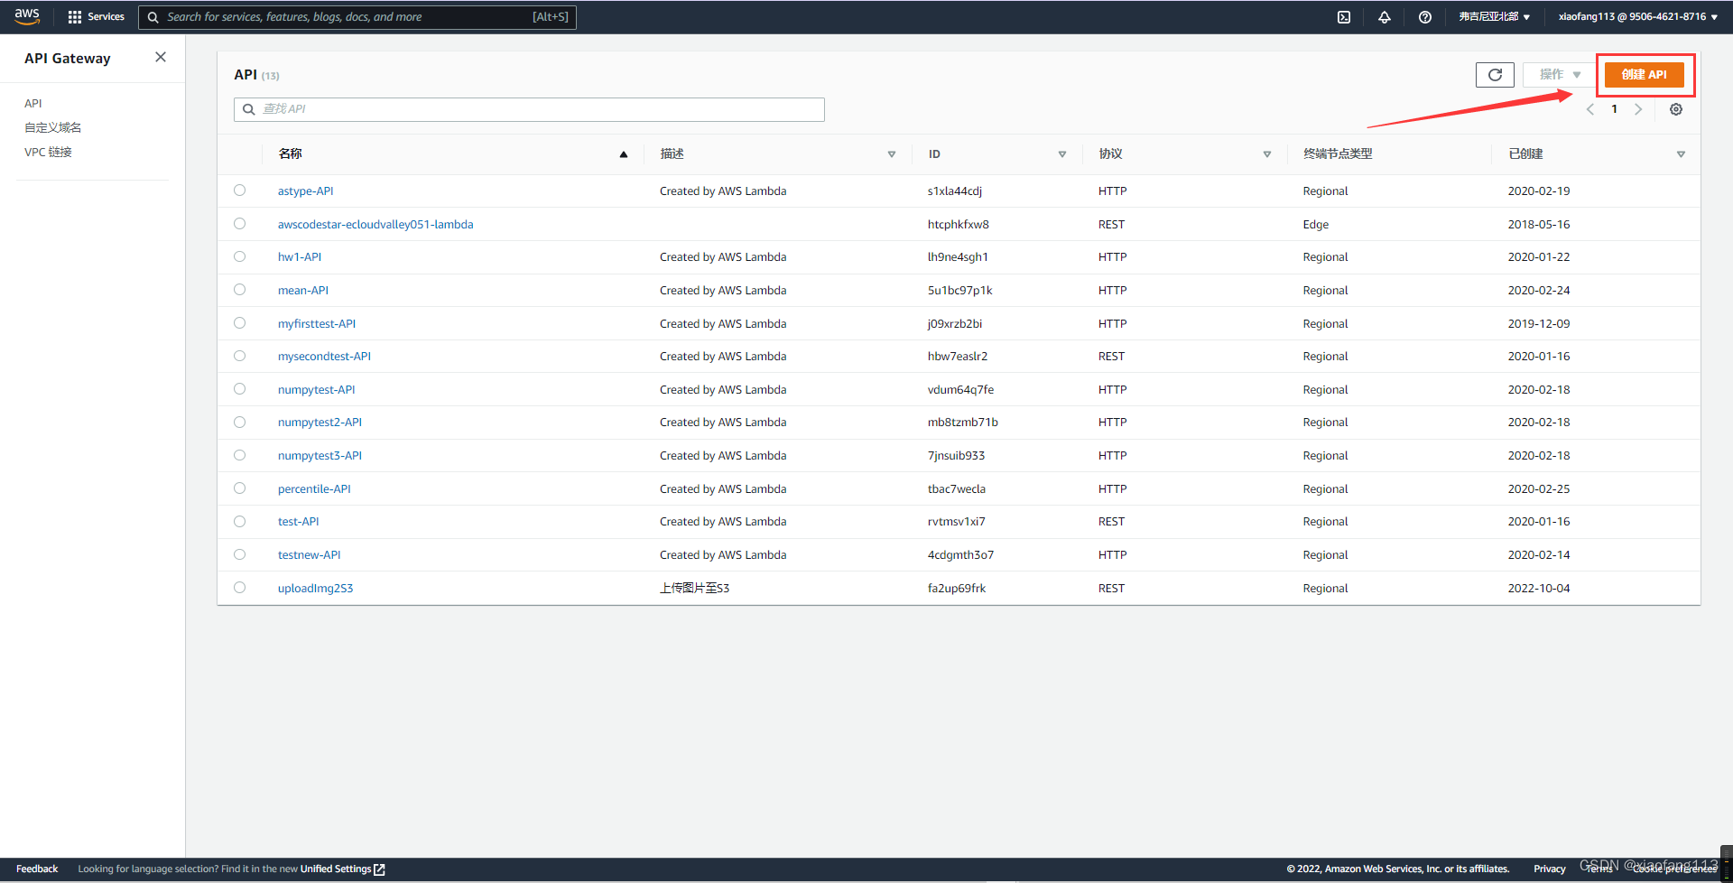Sort by 已创建 column arrow
The height and width of the screenshot is (883, 1733).
tap(1681, 154)
